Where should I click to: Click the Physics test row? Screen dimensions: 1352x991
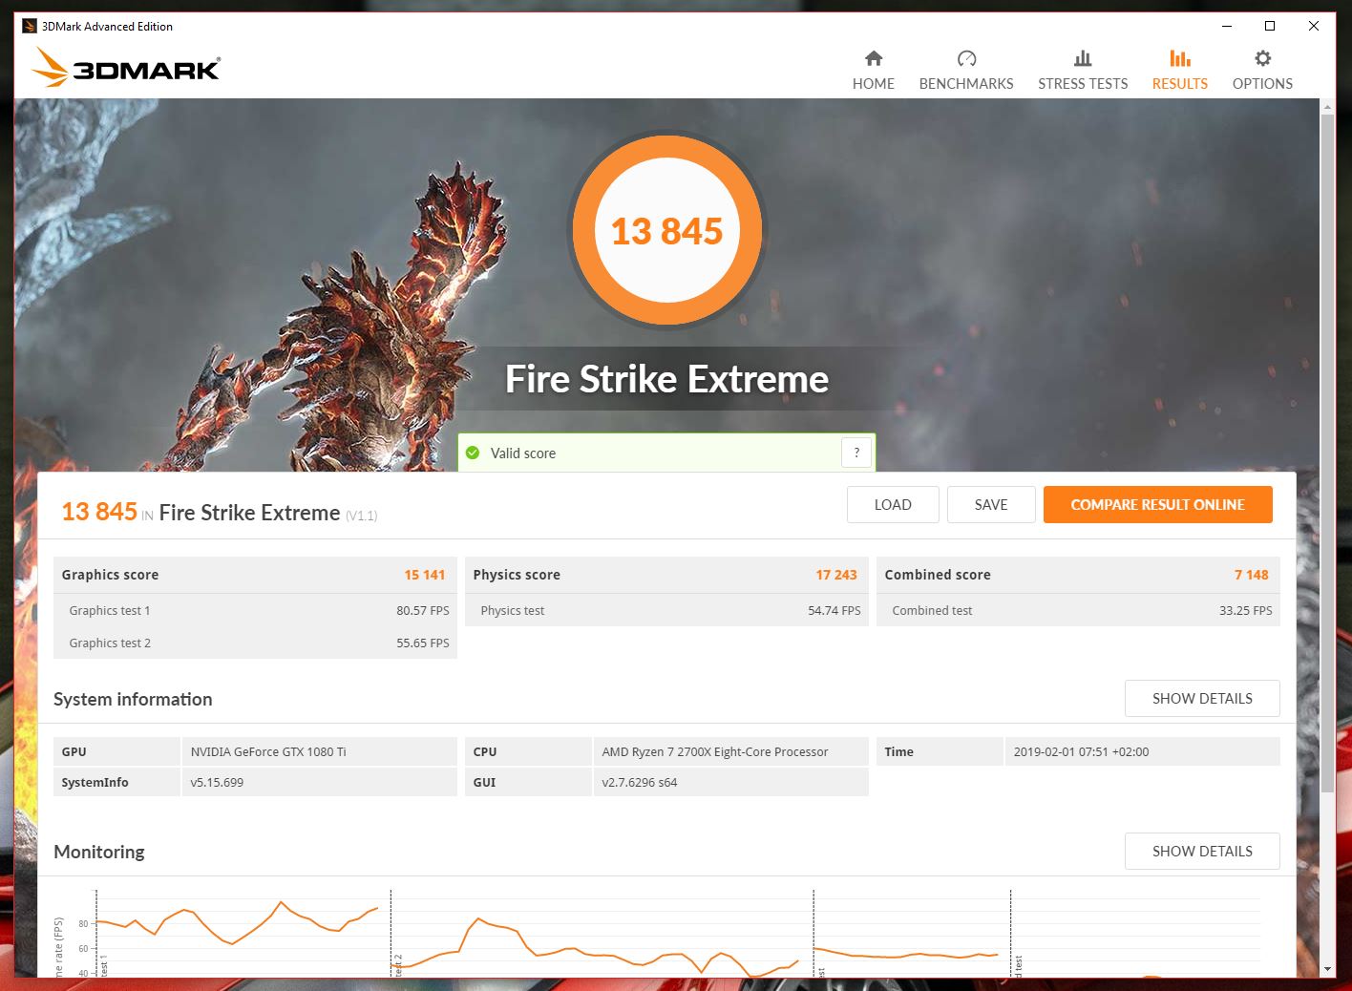[666, 610]
